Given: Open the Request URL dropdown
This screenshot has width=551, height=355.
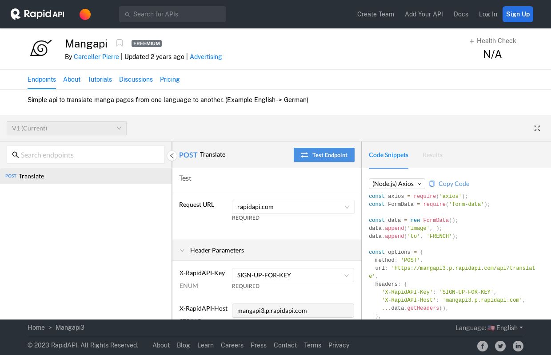Looking at the screenshot, I should pos(293,207).
